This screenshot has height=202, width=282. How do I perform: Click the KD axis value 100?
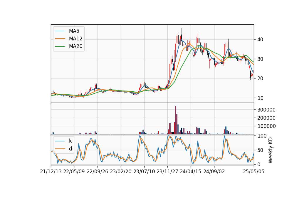point(262,136)
